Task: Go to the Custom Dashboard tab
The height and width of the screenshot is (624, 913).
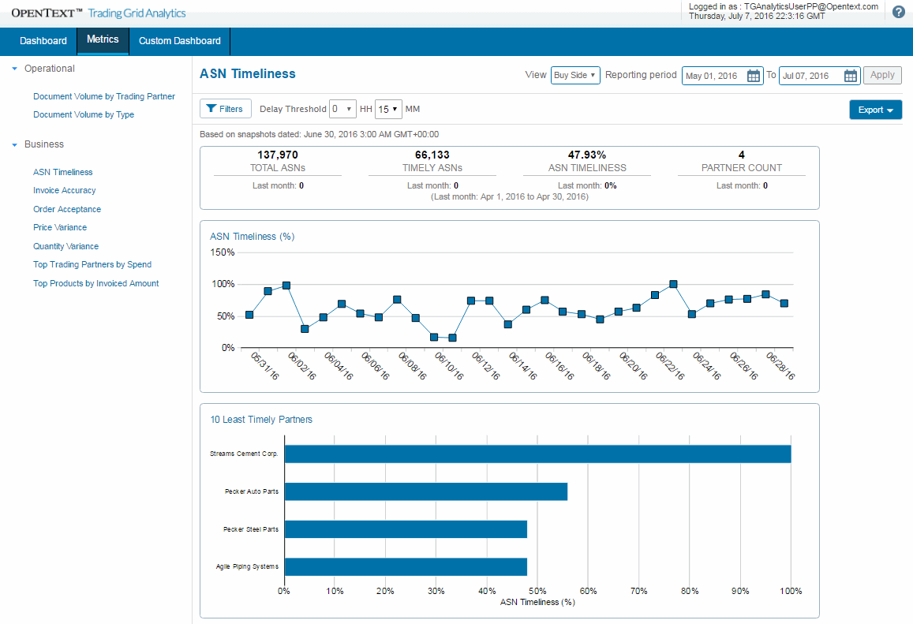Action: coord(179,41)
